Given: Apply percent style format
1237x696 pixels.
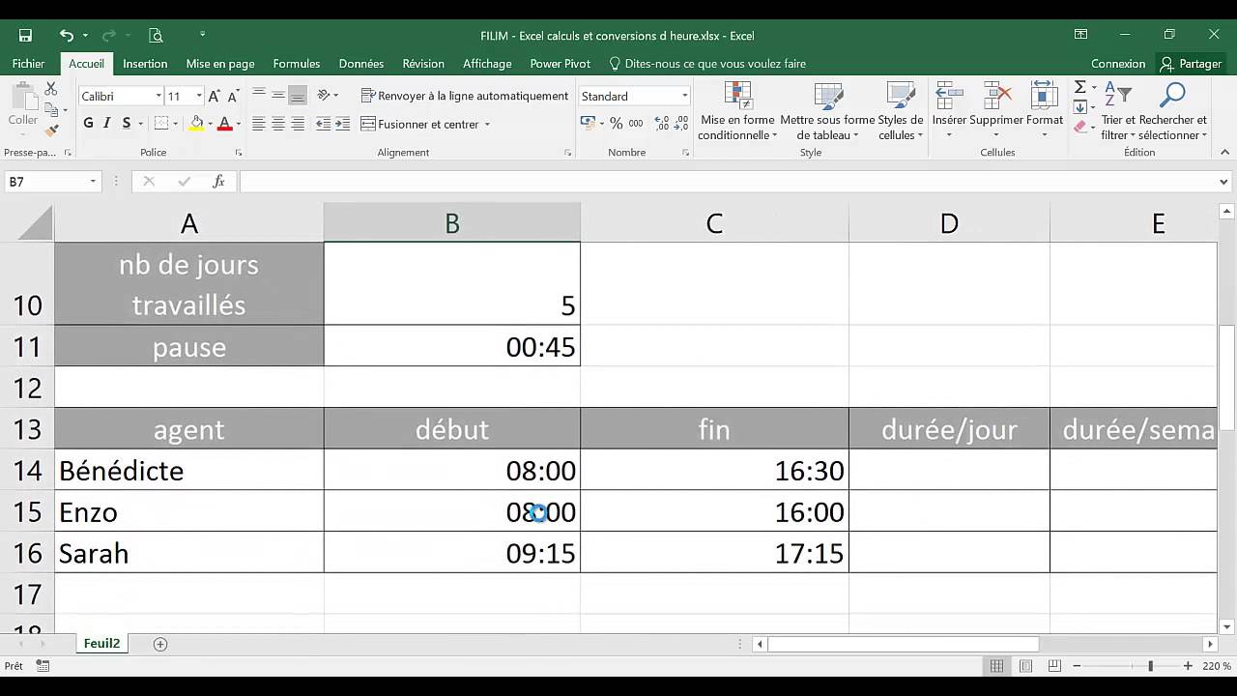Looking at the screenshot, I should (x=618, y=124).
